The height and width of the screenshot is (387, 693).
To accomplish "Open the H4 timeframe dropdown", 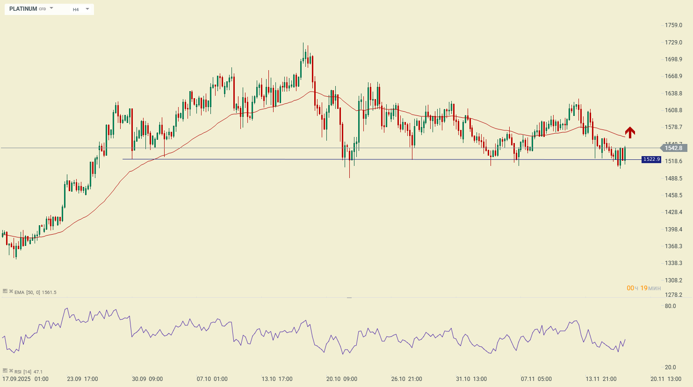I will click(81, 9).
